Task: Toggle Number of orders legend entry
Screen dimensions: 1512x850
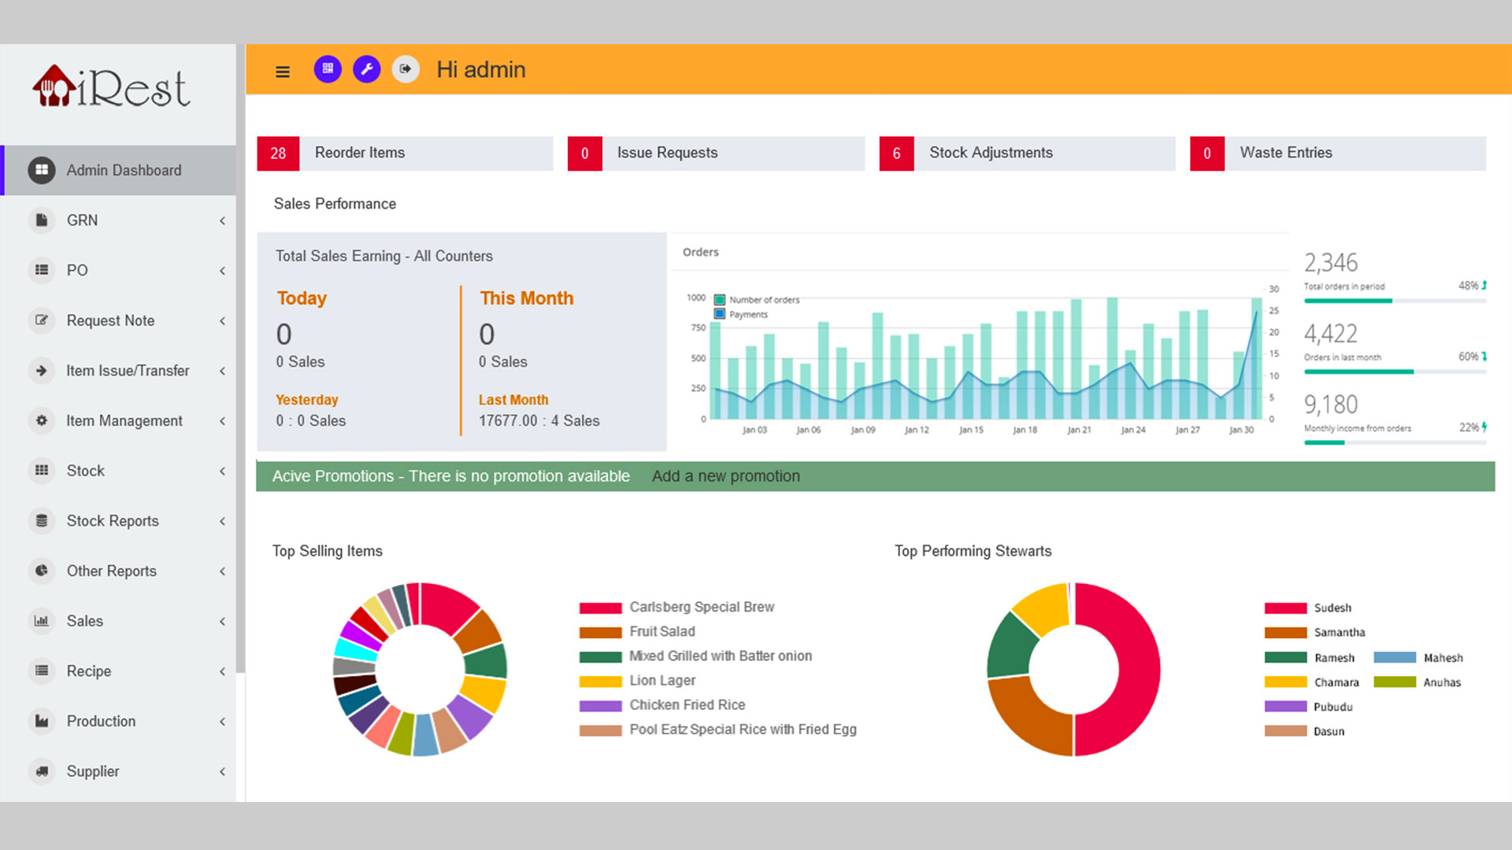Action: coord(757,300)
